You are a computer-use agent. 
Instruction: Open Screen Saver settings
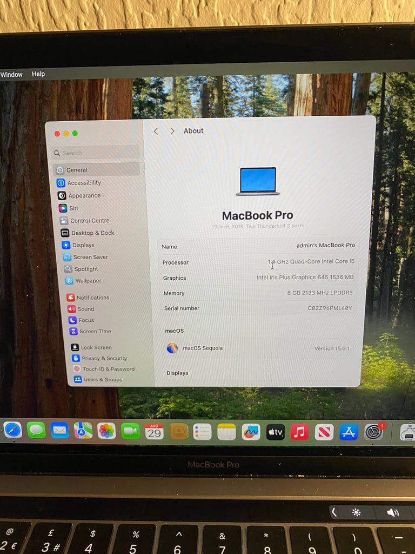pos(85,257)
